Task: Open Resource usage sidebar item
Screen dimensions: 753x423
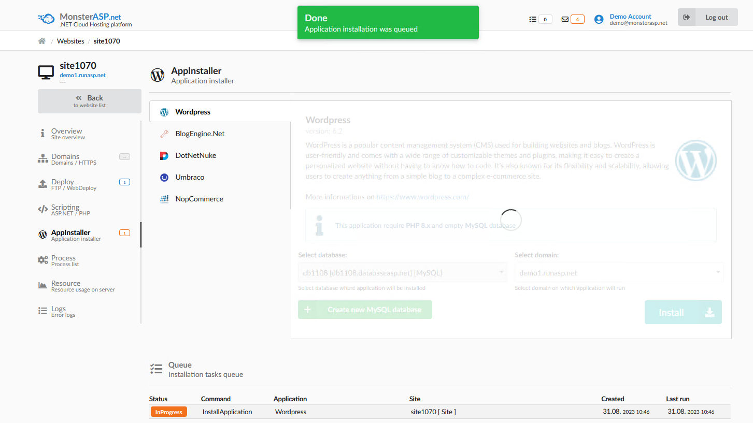Action: pyautogui.click(x=89, y=286)
